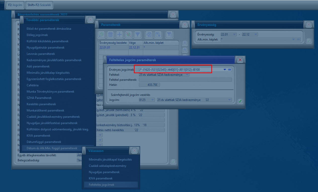The image size is (318, 192).
Task: Click the equals icon in Alk.min. képlet field
Action: [x=298, y=40]
